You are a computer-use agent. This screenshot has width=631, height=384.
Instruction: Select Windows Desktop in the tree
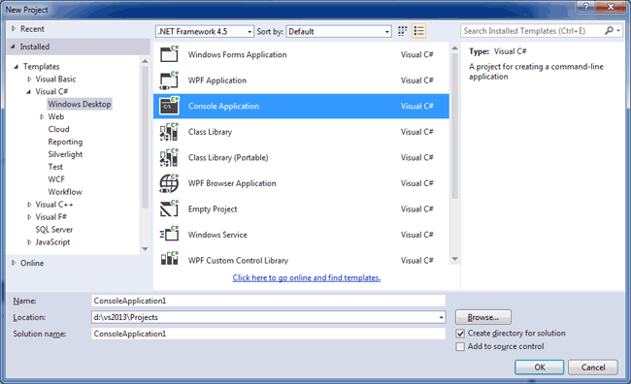tap(80, 104)
